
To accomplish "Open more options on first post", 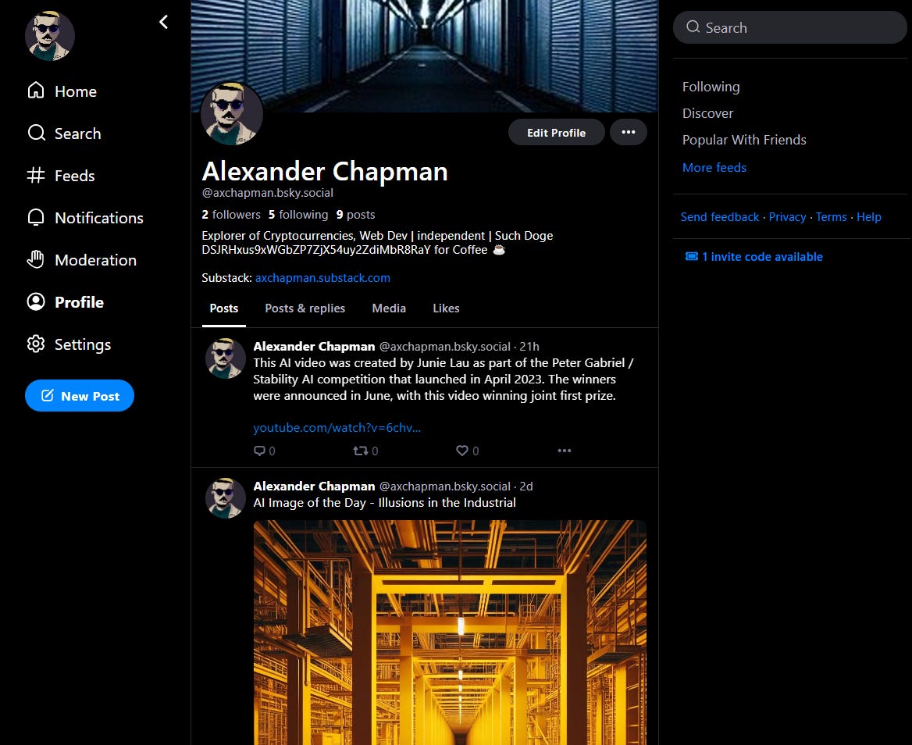I will tap(565, 451).
